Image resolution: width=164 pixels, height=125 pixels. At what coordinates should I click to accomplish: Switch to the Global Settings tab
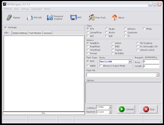(x=20, y=33)
